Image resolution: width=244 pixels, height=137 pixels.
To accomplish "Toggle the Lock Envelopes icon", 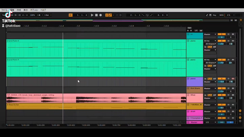I will tap(201, 31).
